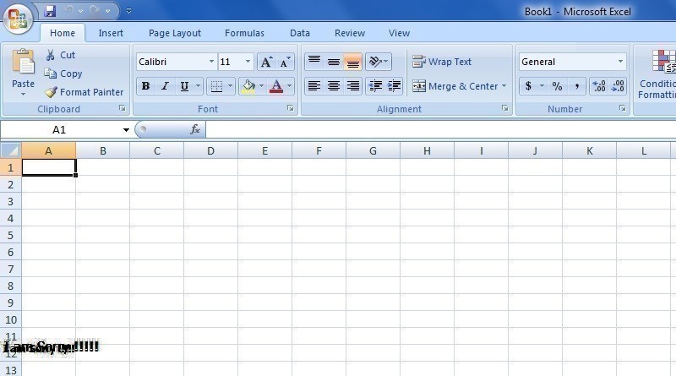Align text right
This screenshot has width=676, height=376.
click(x=352, y=86)
